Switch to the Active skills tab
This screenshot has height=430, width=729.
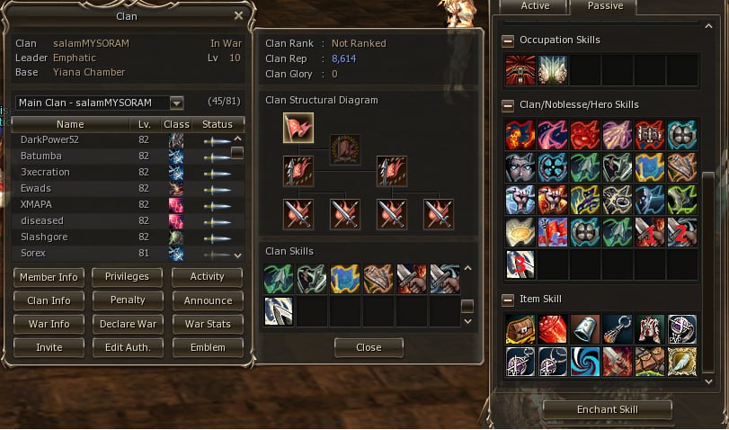(535, 6)
